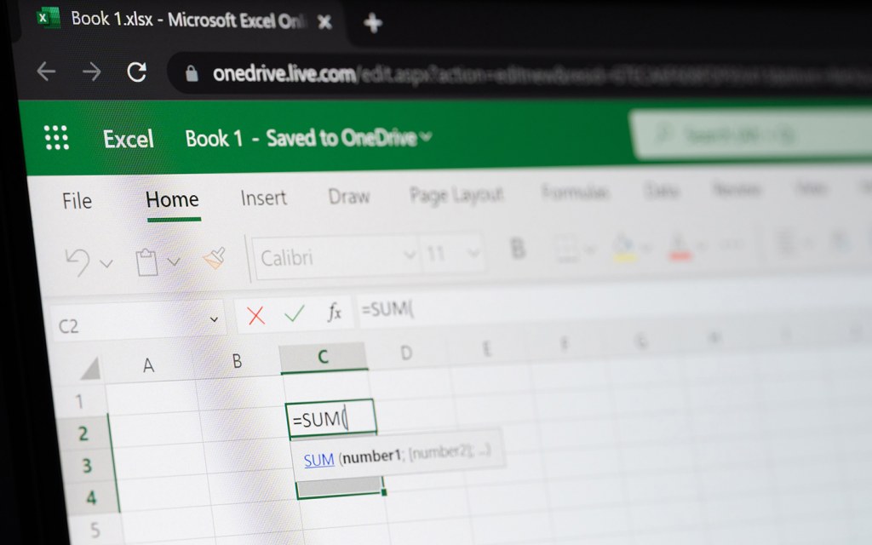Screen dimensions: 872x545
Task: Switch to the Data tab
Action: click(661, 191)
